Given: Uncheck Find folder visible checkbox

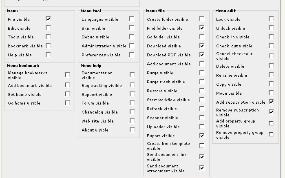Looking at the screenshot, I should pyautogui.click(x=202, y=28).
